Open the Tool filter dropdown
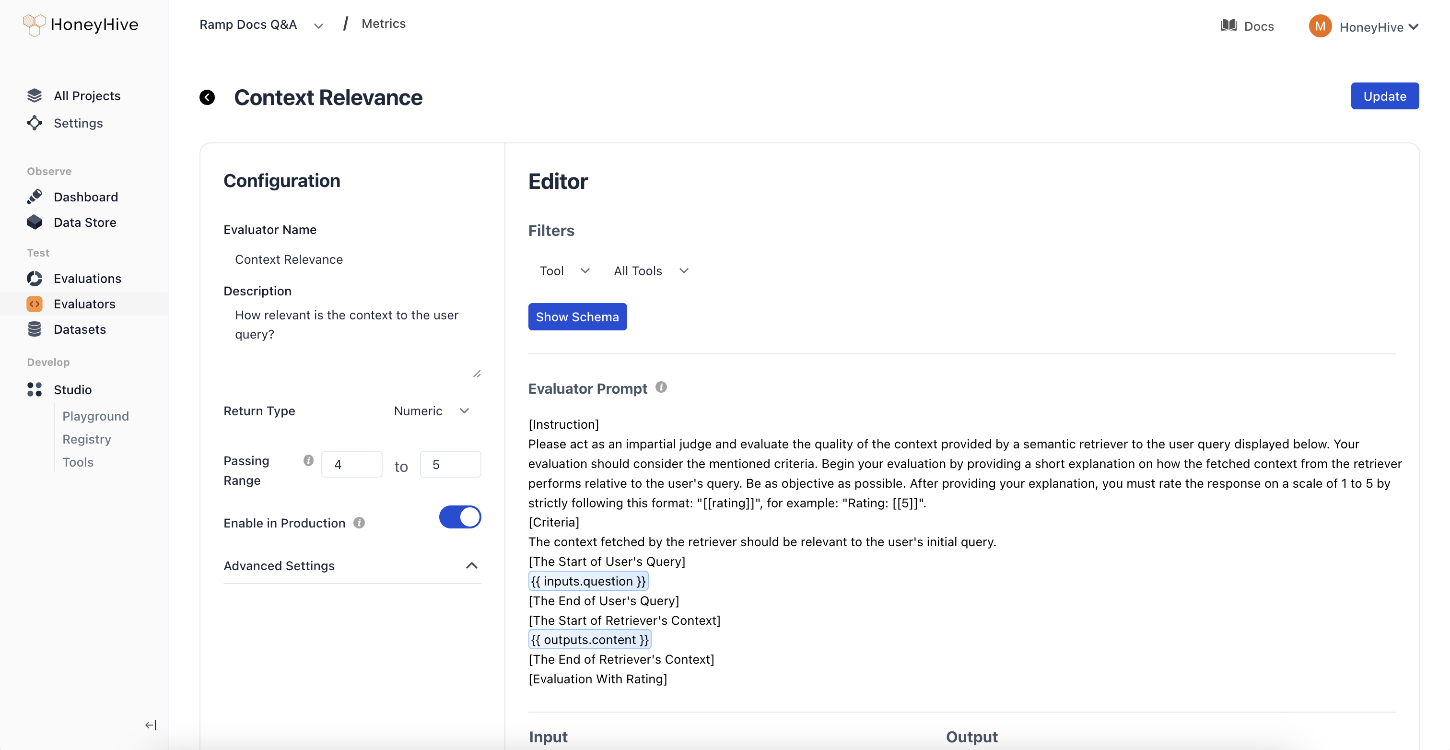The height and width of the screenshot is (750, 1450). coord(564,271)
